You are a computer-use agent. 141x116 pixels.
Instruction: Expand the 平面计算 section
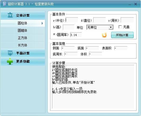[x=23, y=53]
